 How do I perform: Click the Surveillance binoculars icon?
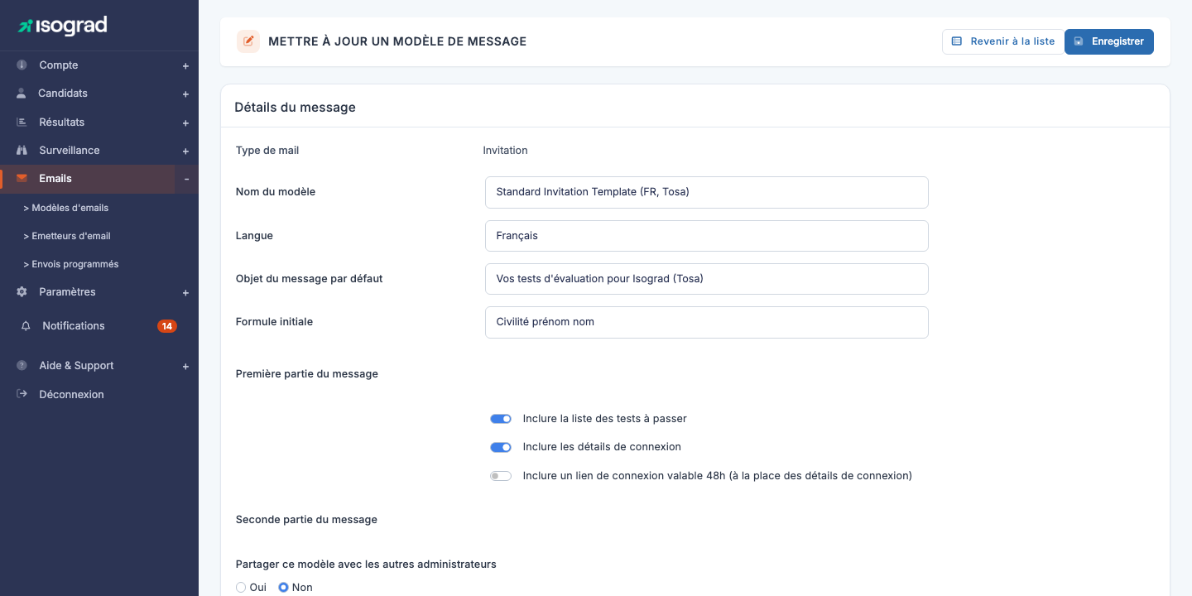[x=22, y=151]
